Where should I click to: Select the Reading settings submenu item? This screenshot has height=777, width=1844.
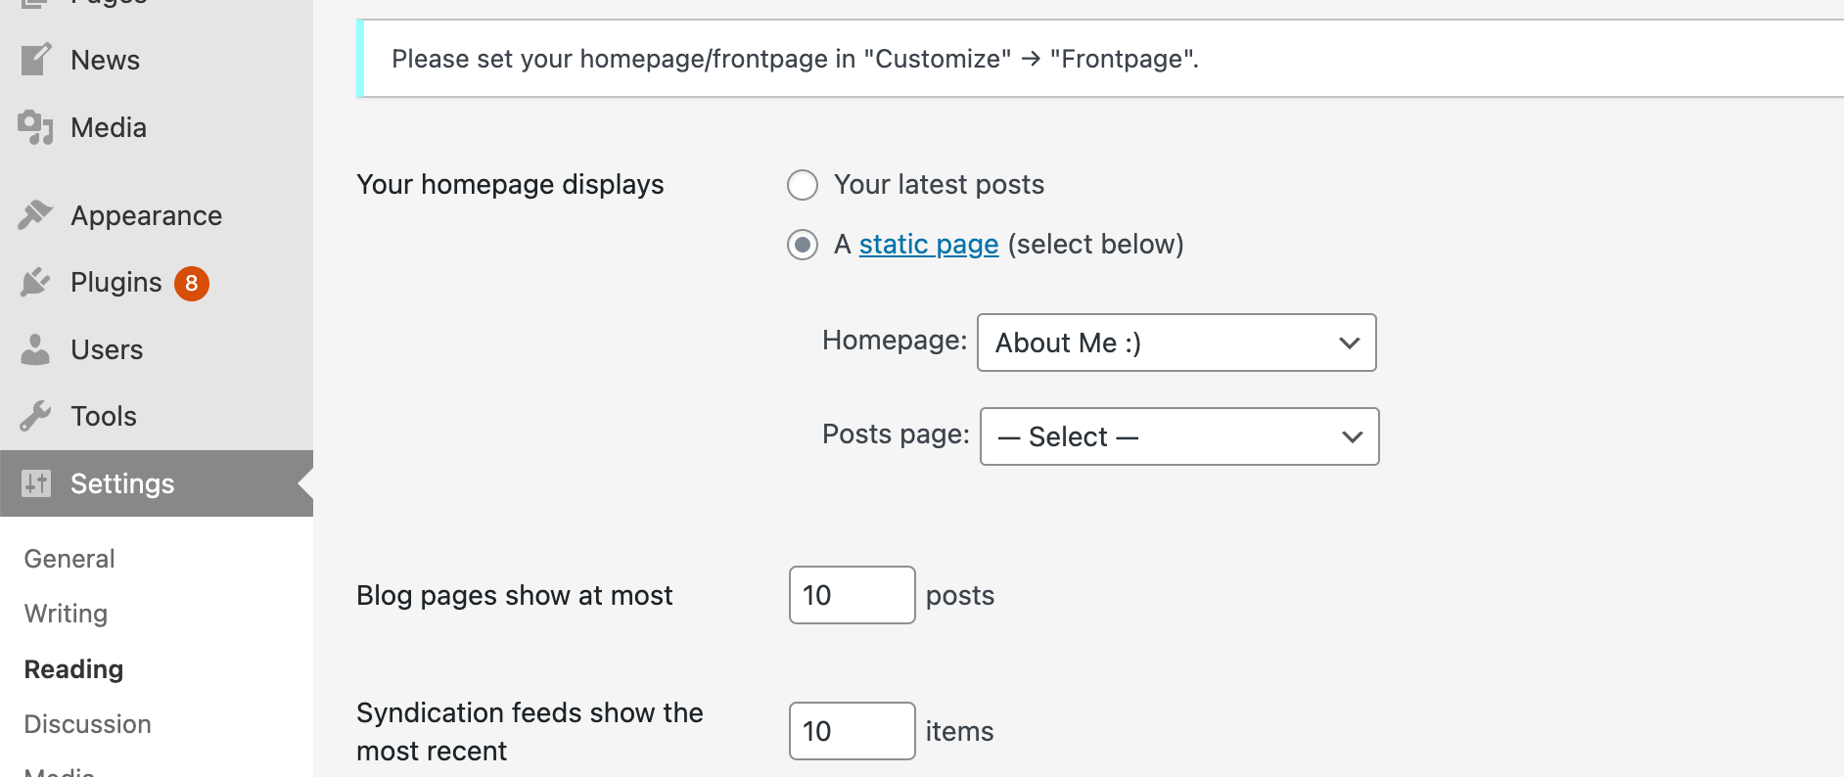[x=73, y=669]
